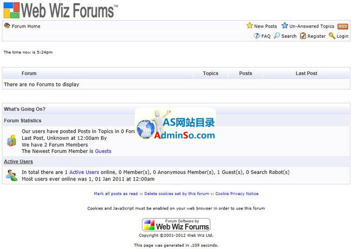This screenshot has height=249, width=352.
Task: Click 'We have 2 Forum Members' text
Action: point(55,145)
